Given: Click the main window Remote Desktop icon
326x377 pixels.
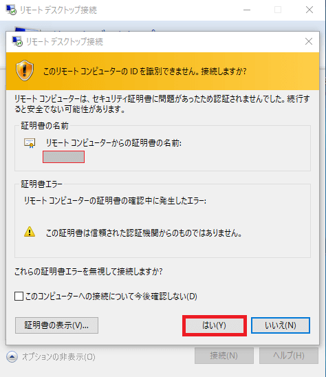Looking at the screenshot, I should coord(11,10).
